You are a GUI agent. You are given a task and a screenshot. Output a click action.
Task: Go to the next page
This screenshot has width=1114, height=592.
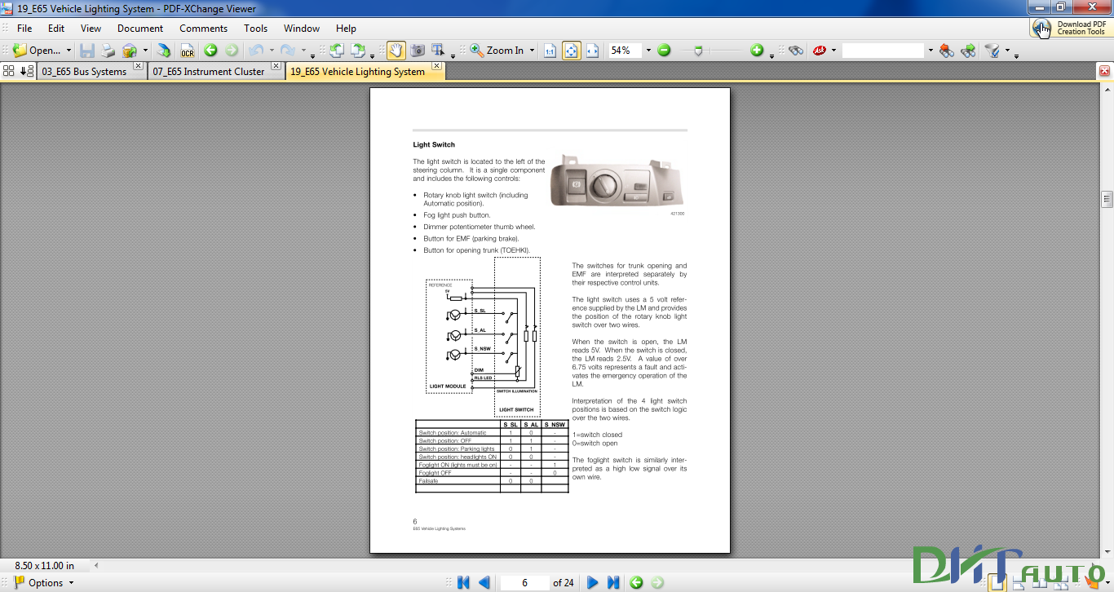click(x=593, y=582)
